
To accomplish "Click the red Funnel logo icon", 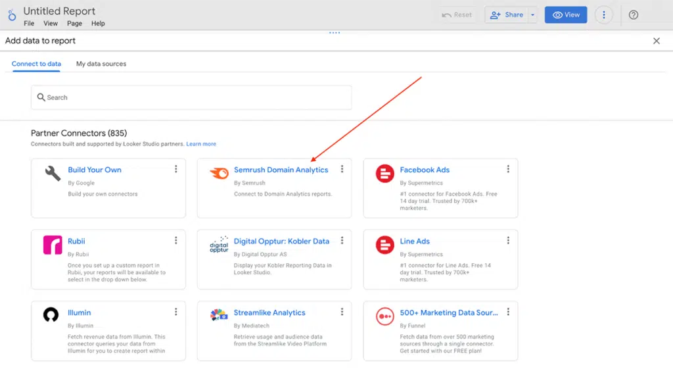I will click(385, 316).
